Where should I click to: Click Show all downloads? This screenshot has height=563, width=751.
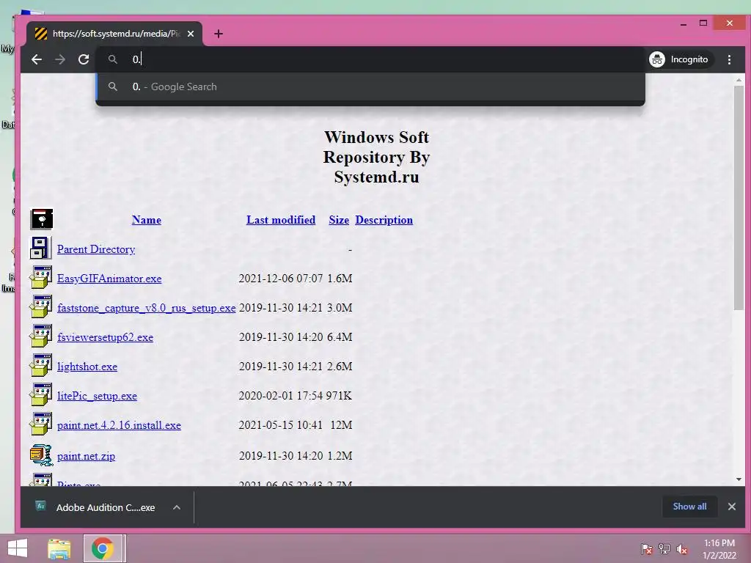click(x=689, y=507)
